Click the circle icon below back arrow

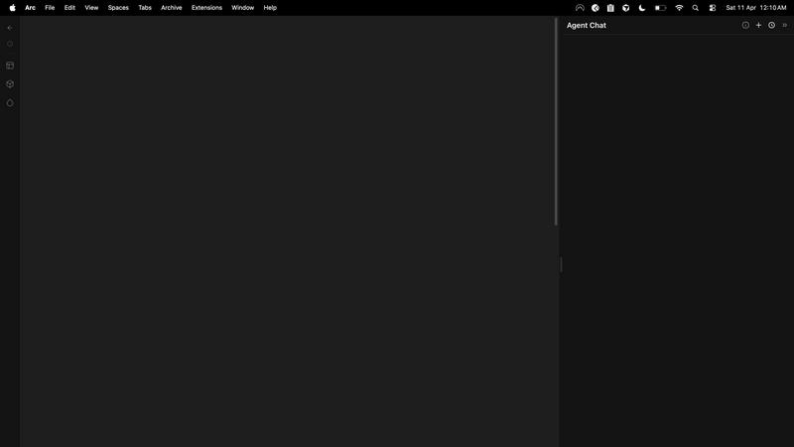(10, 44)
